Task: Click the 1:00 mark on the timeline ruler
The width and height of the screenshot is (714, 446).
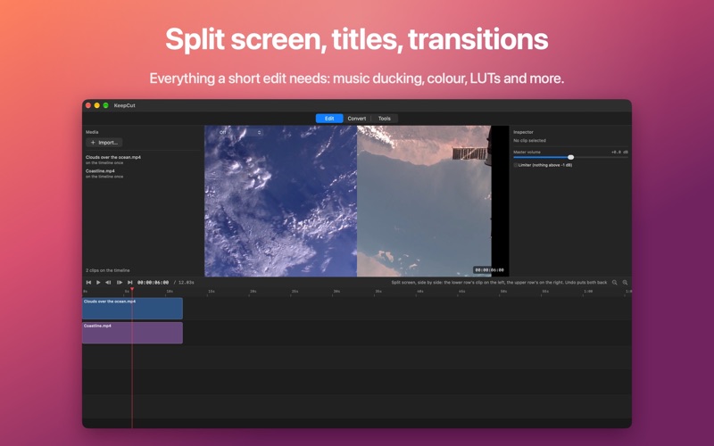Action: tap(587, 292)
